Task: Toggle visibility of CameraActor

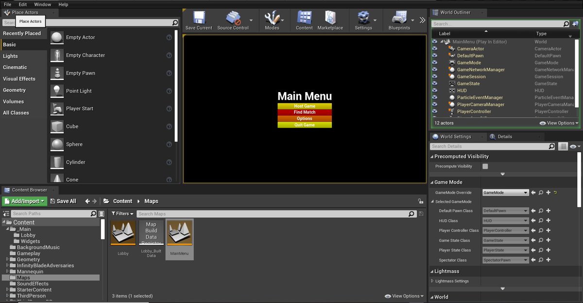Action: coord(434,48)
